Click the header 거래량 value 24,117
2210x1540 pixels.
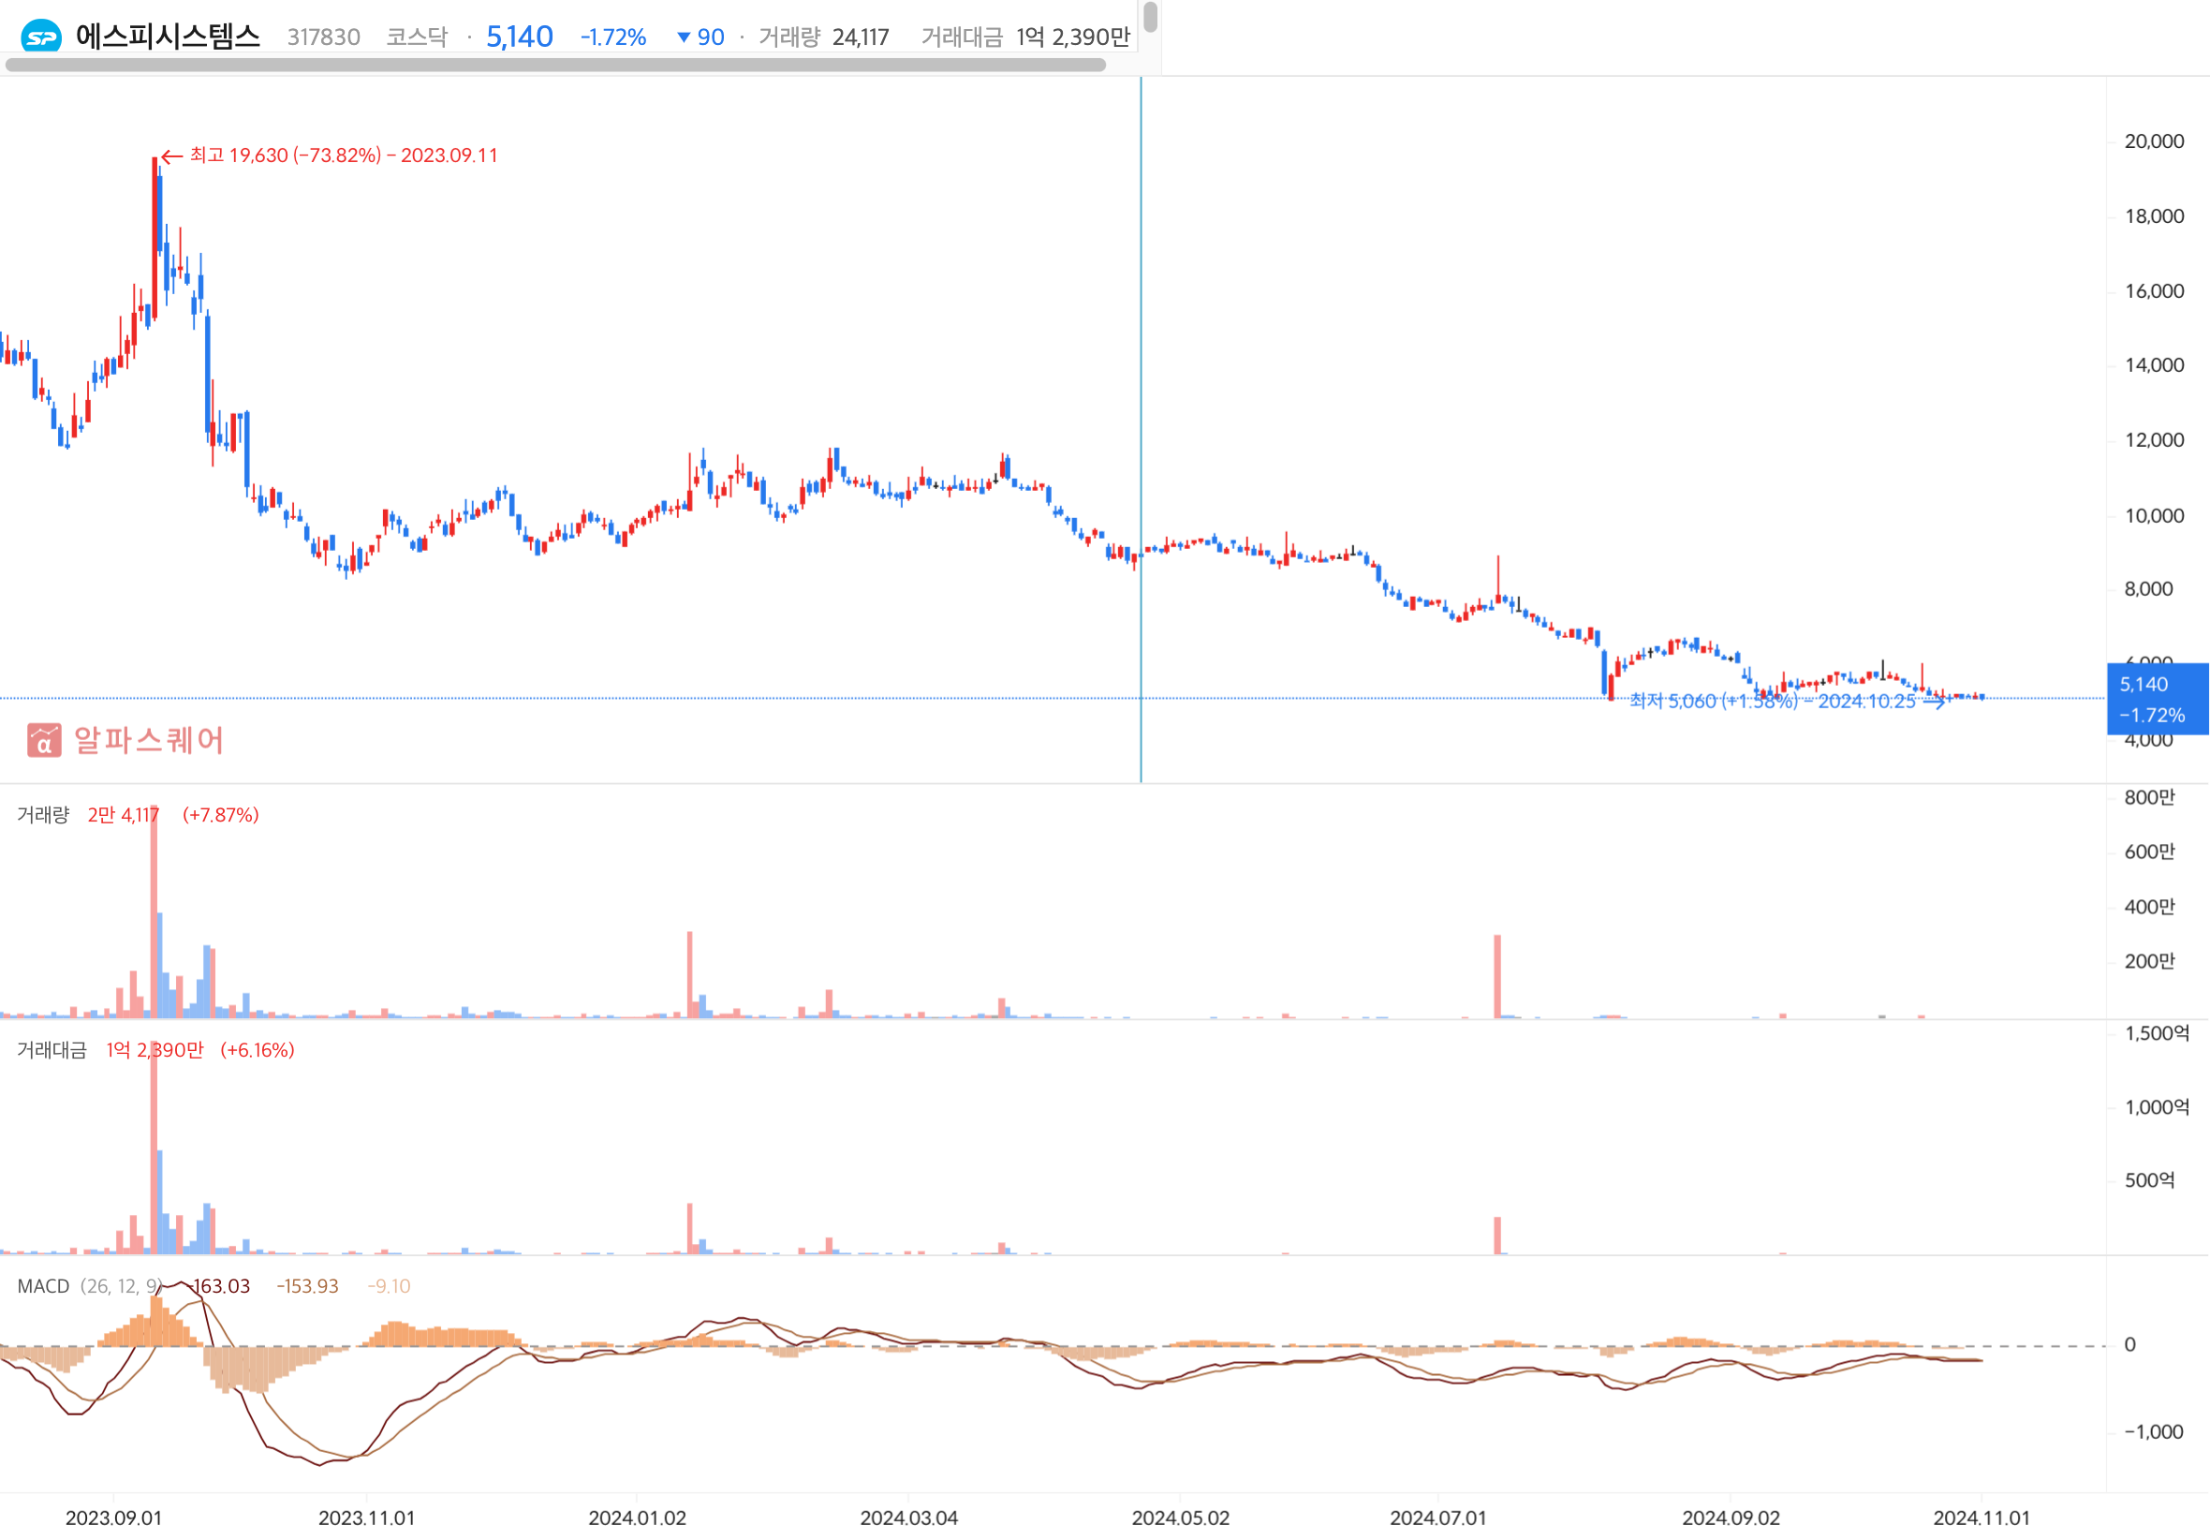click(861, 37)
